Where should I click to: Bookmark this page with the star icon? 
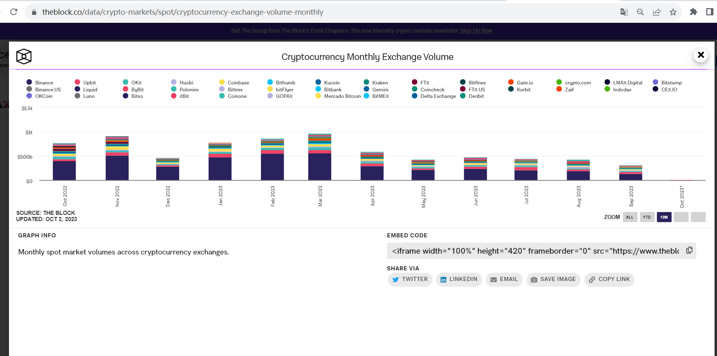pos(673,12)
